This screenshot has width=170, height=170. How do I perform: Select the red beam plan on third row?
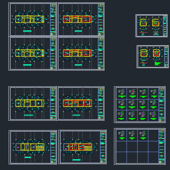[78, 103]
